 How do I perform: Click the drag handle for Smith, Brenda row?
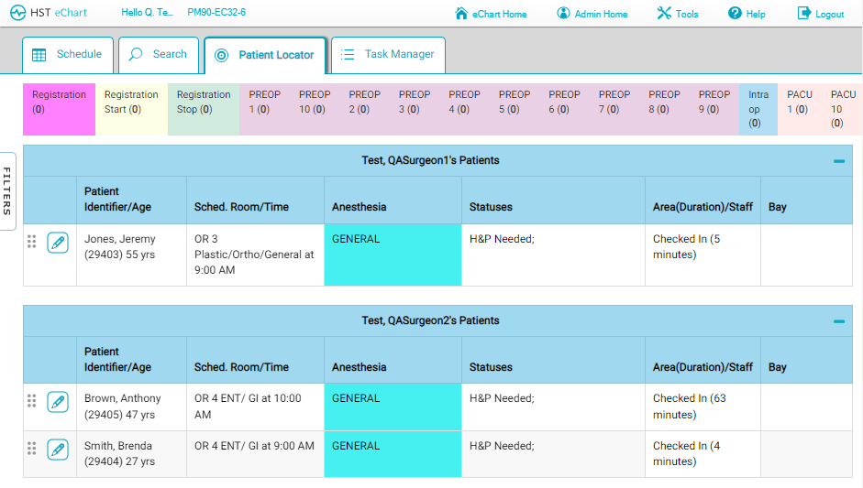(x=32, y=449)
